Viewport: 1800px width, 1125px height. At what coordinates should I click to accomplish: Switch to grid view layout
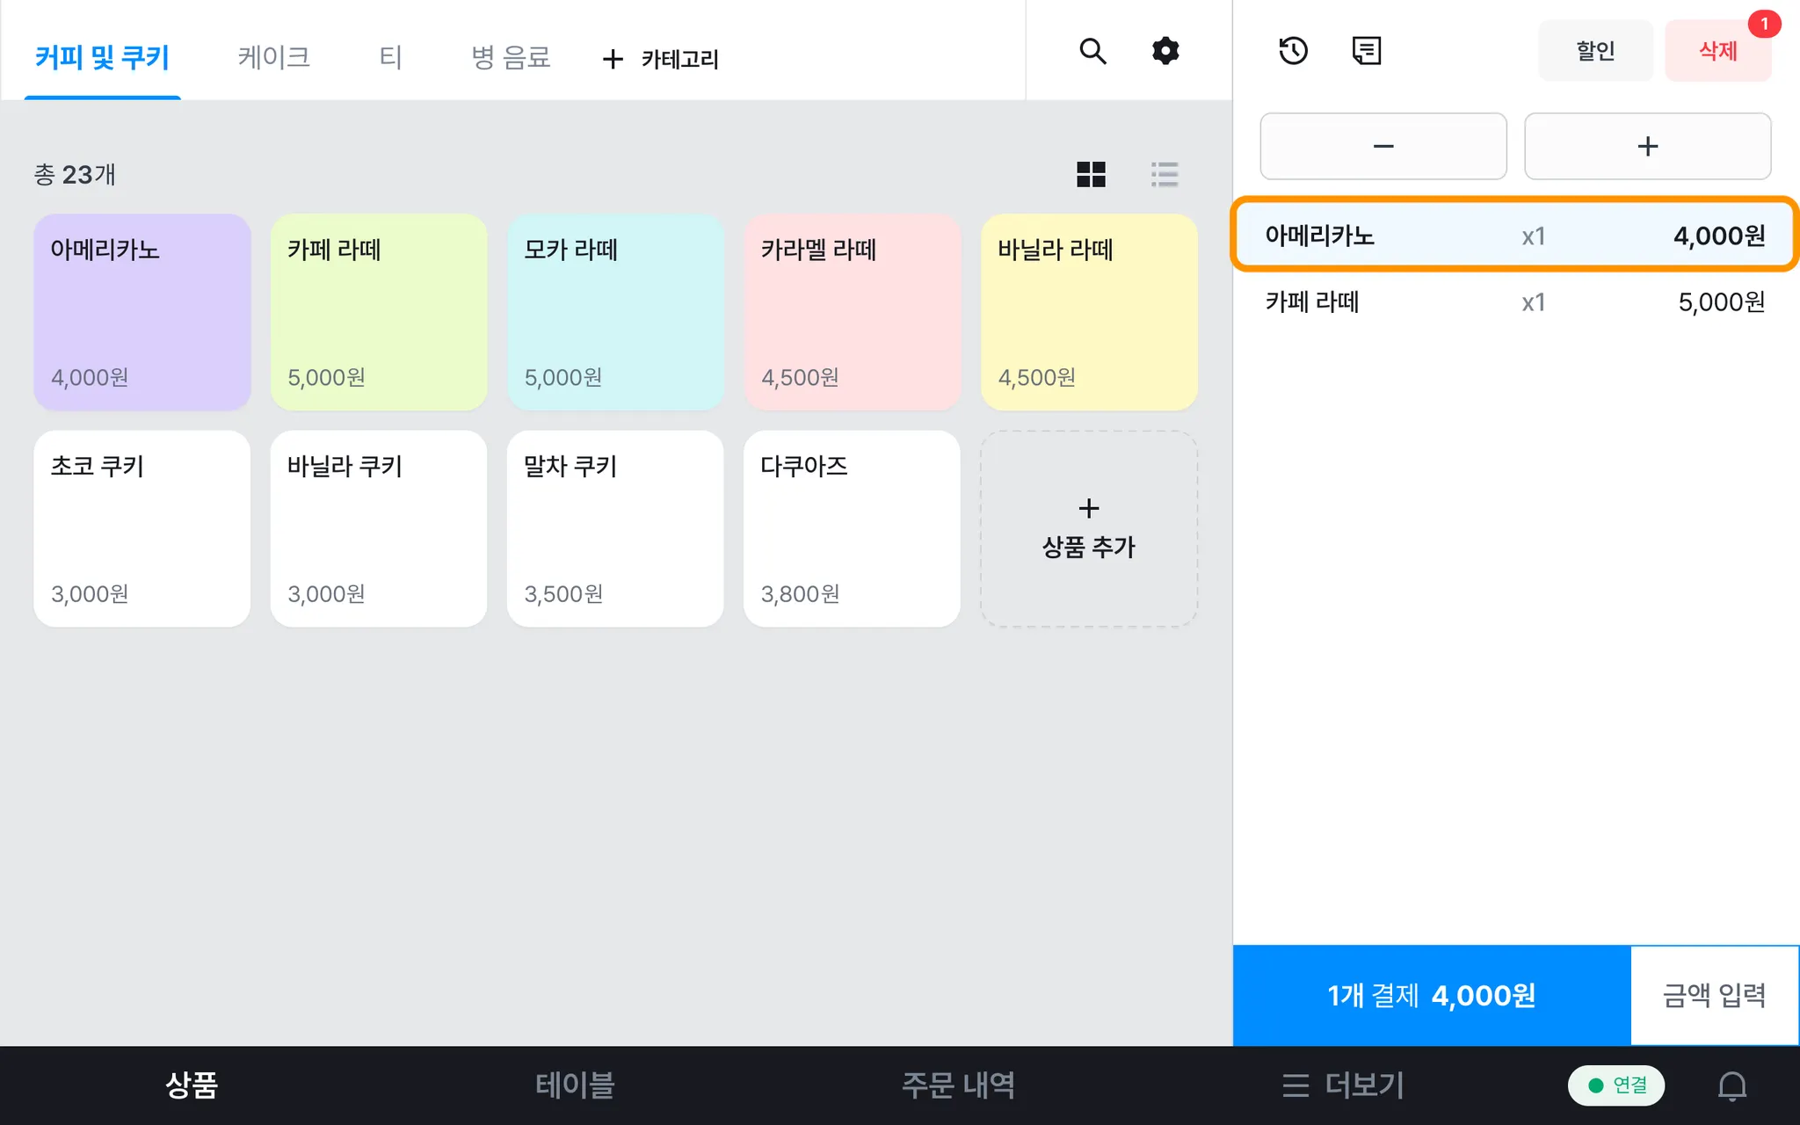(1091, 174)
